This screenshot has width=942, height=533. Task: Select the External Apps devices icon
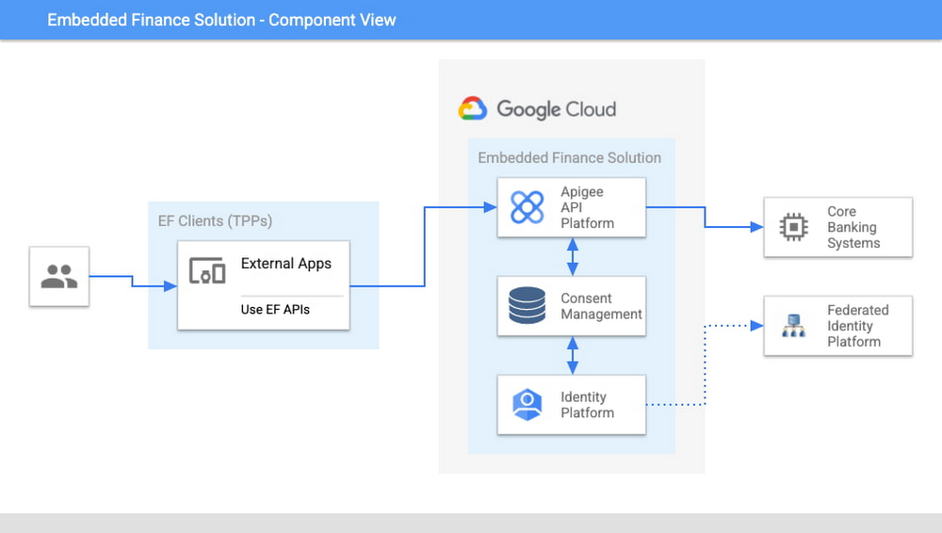pos(207,271)
